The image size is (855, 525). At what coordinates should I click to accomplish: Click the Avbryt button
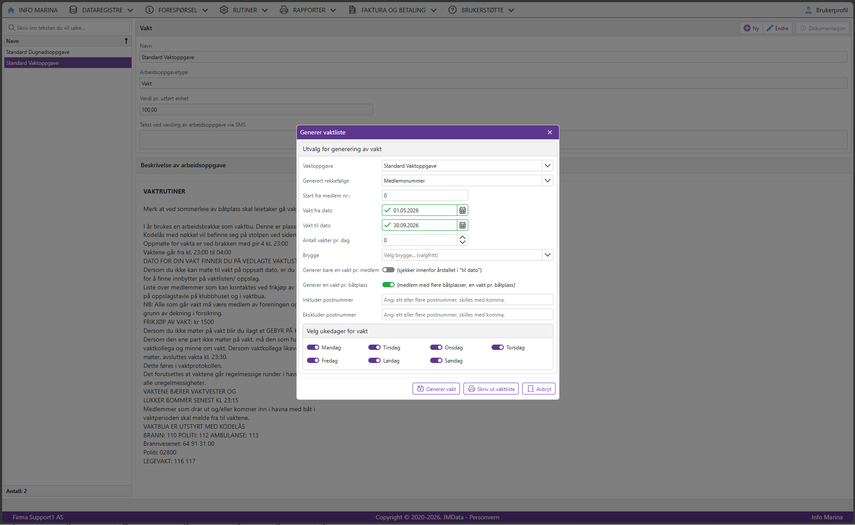tap(539, 389)
